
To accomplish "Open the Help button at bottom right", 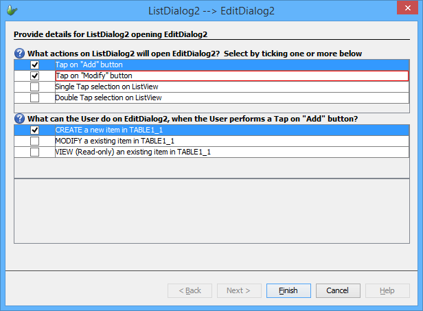I will pos(387,290).
